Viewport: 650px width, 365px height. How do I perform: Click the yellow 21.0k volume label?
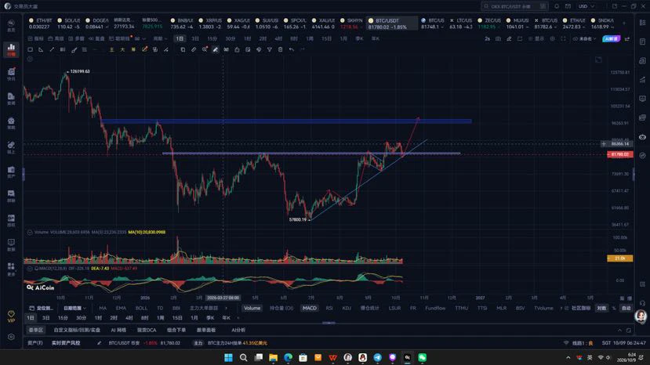620,258
